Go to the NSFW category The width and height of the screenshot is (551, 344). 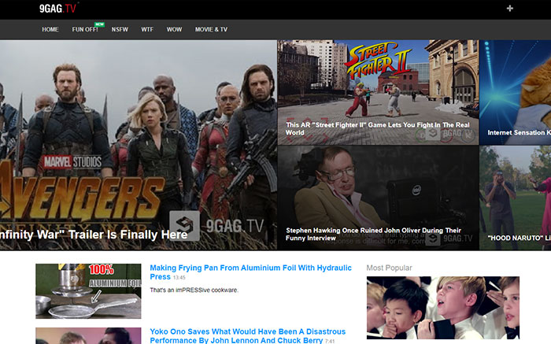click(120, 29)
